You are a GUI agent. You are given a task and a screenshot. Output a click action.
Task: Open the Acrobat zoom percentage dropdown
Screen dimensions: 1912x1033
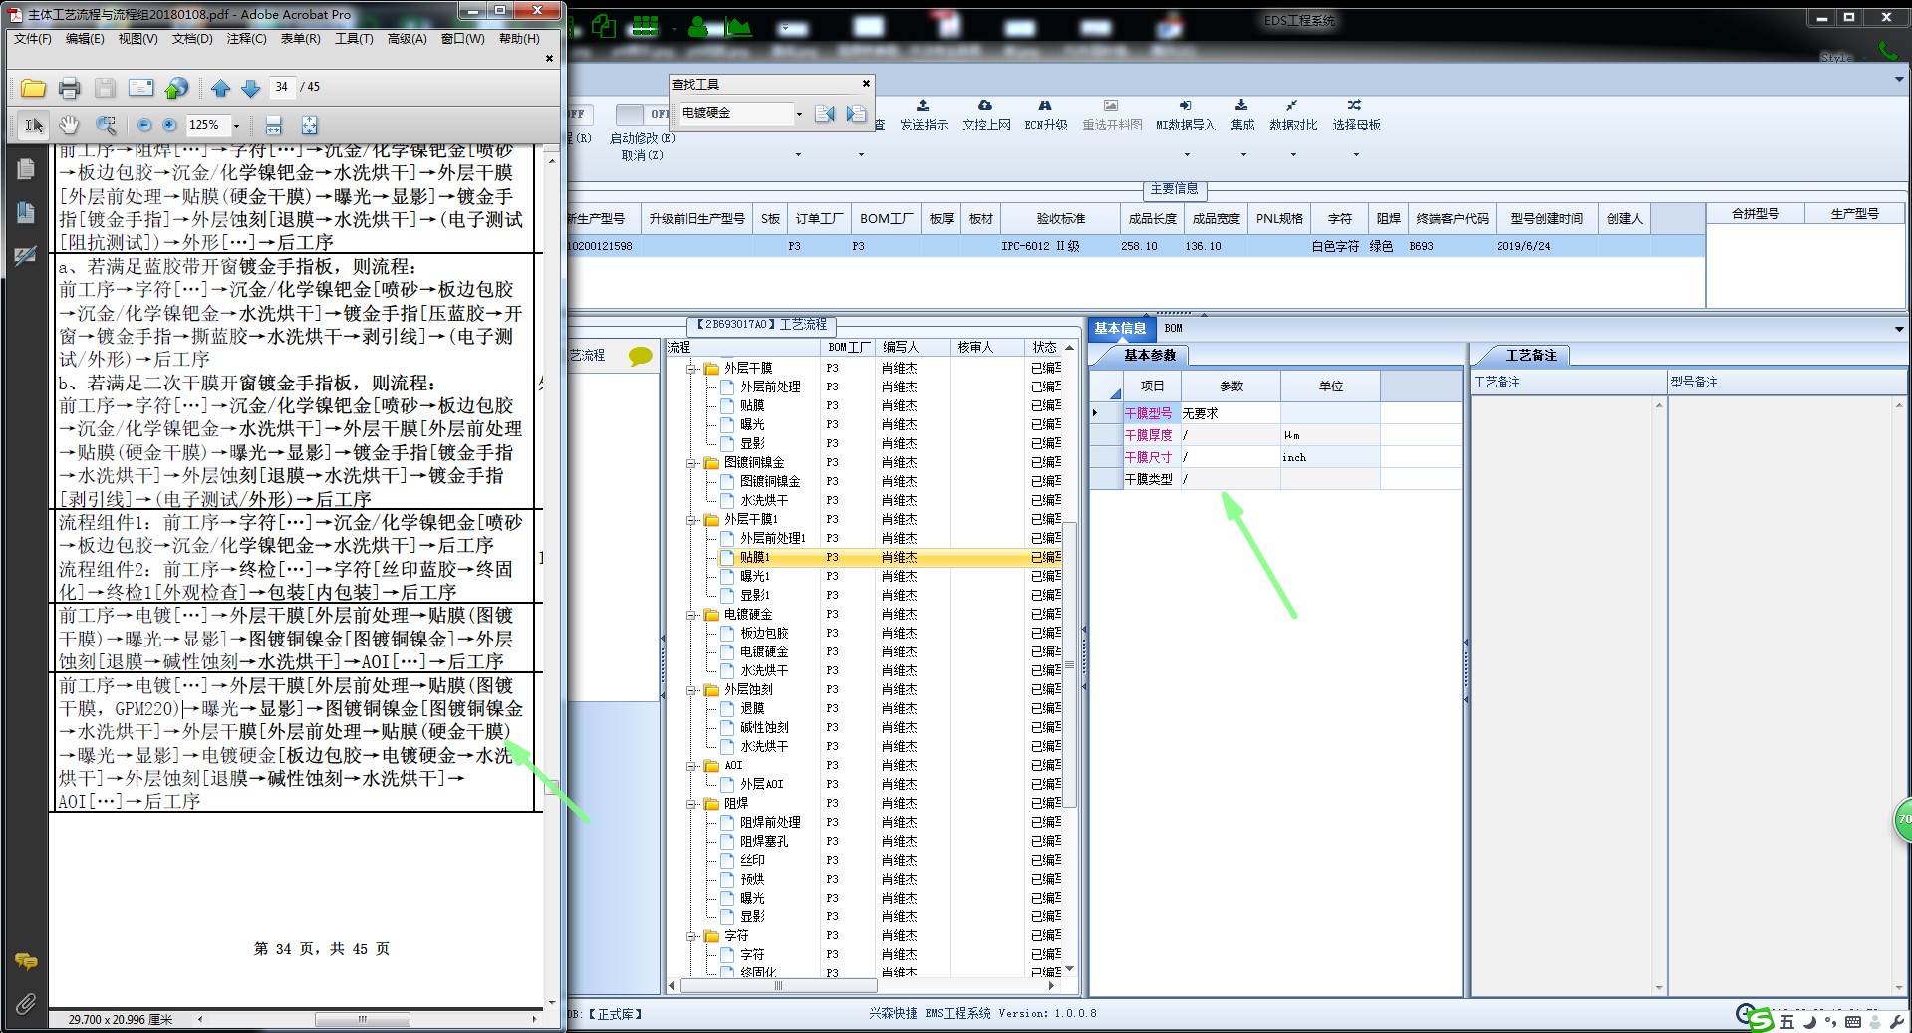tap(236, 126)
